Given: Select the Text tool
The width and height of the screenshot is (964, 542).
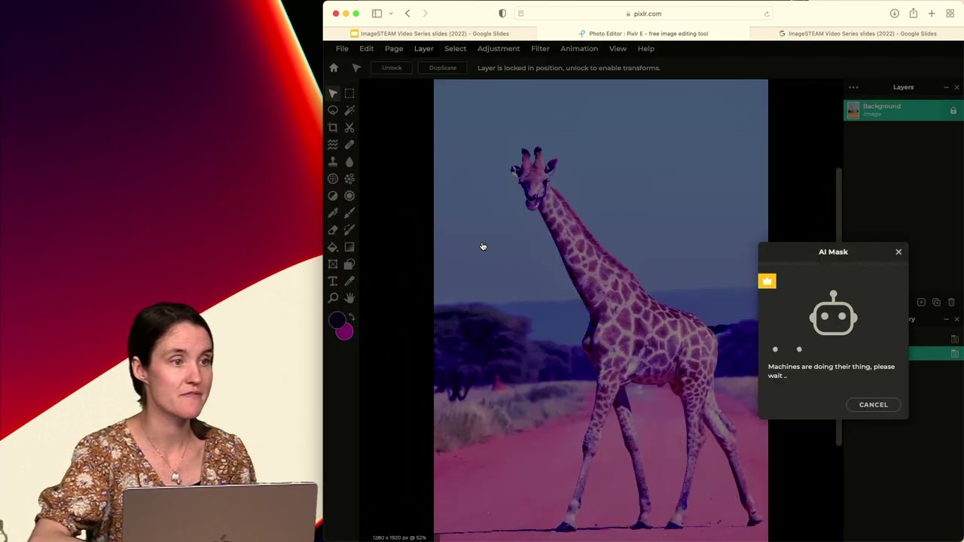Looking at the screenshot, I should [333, 282].
